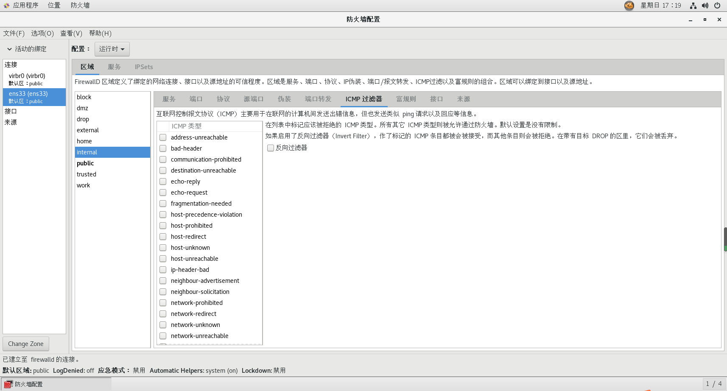Toggle the network-unreachable checkbox
The image size is (727, 391).
(x=163, y=336)
